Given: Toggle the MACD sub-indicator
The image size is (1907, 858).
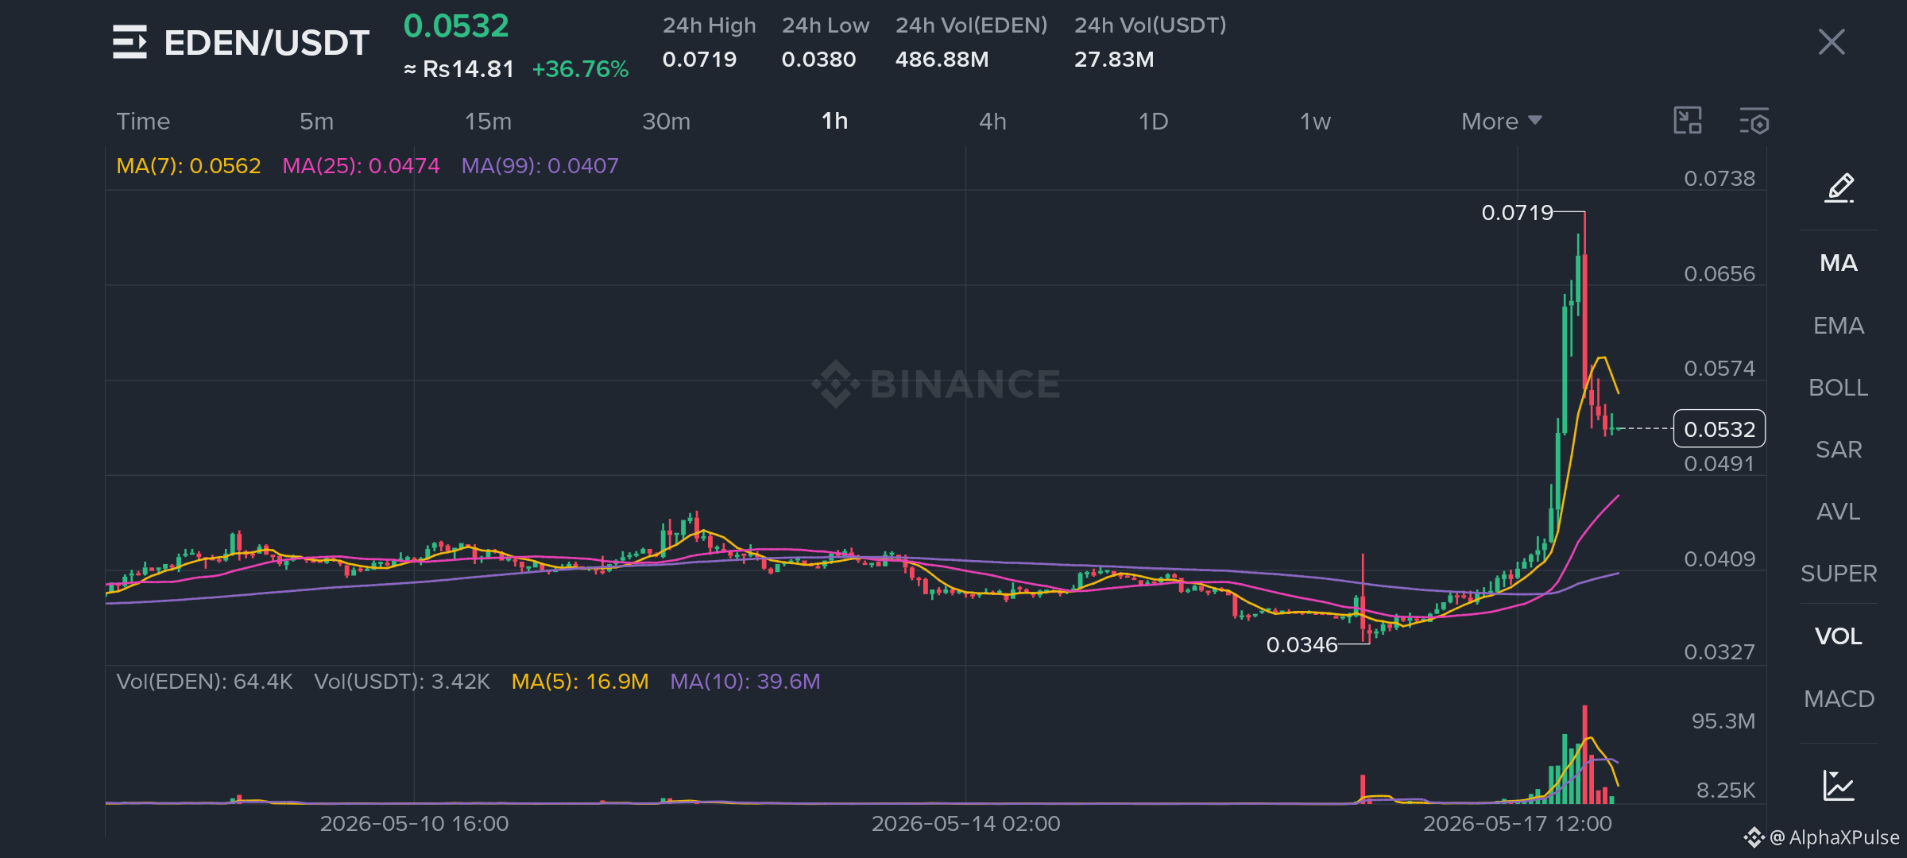Looking at the screenshot, I should coord(1839,699).
